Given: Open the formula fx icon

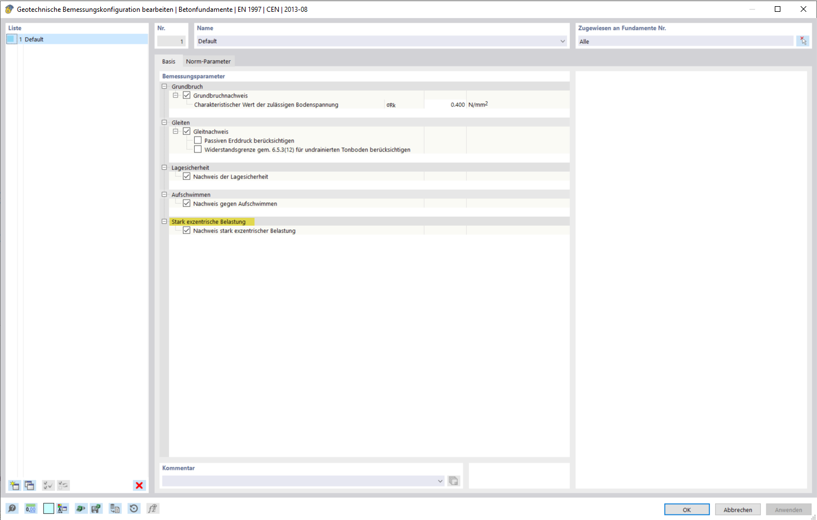Looking at the screenshot, I should [x=153, y=509].
